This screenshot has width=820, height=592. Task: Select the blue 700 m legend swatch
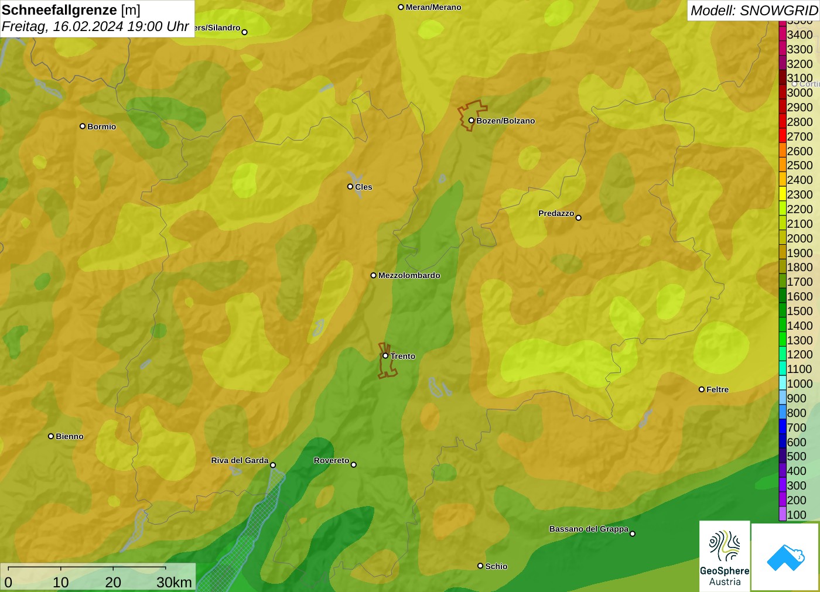click(783, 427)
